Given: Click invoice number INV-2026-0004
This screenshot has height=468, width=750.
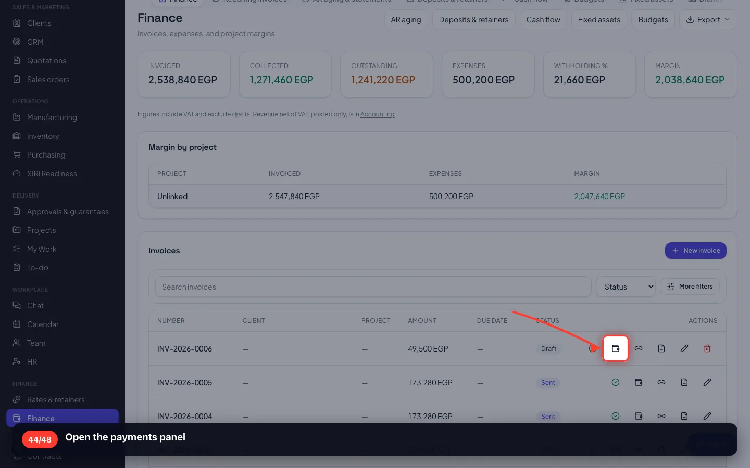Looking at the screenshot, I should point(184,417).
